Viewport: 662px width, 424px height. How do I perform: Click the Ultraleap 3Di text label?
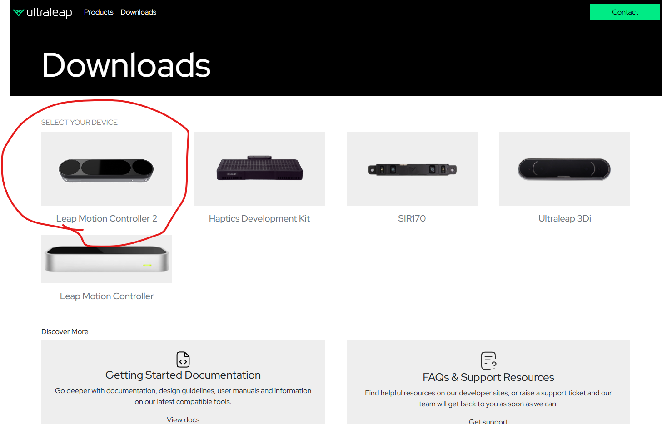(565, 218)
